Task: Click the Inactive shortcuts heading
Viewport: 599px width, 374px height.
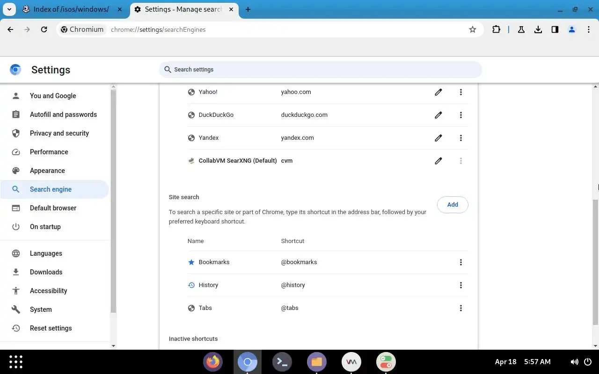Action: click(193, 339)
